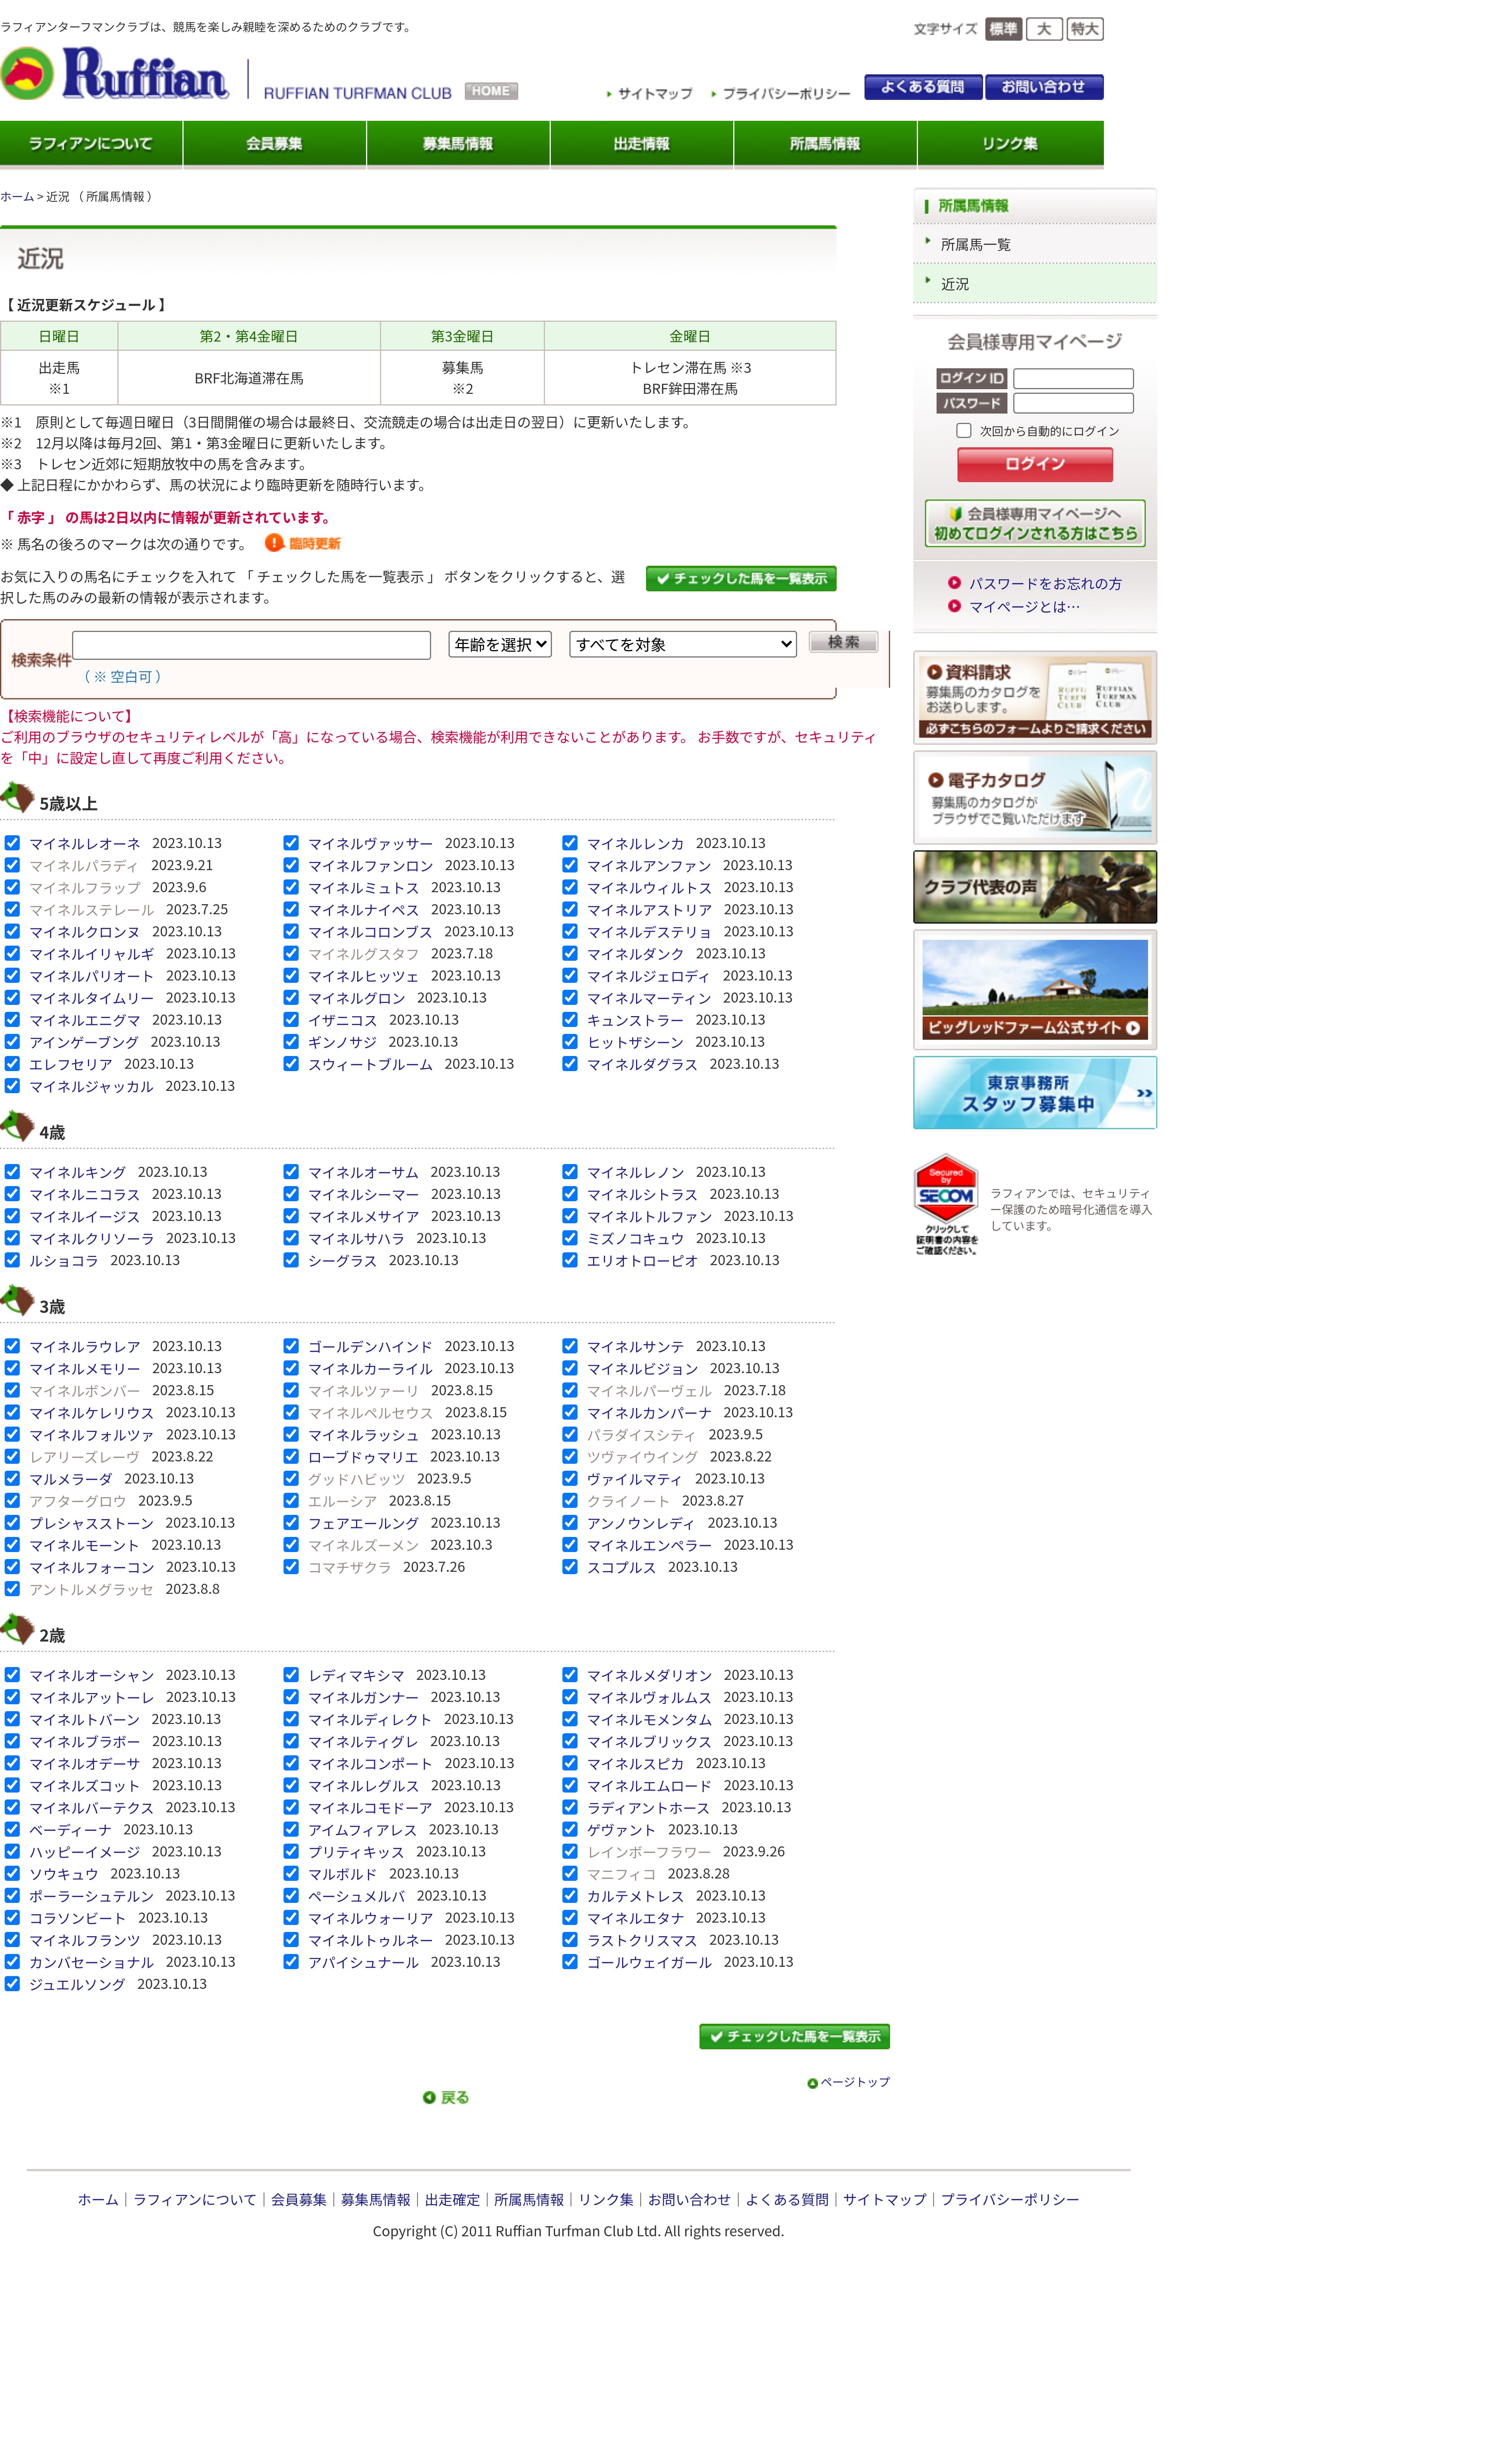Click the 戻る back link

pyautogui.click(x=446, y=2098)
